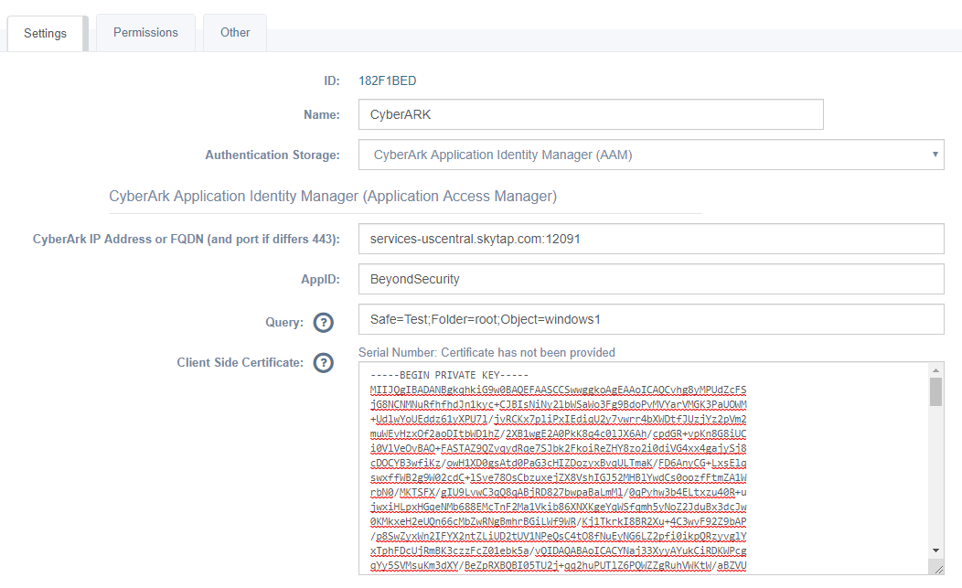
Task: Open the help icon next to Query
Action: [324, 322]
